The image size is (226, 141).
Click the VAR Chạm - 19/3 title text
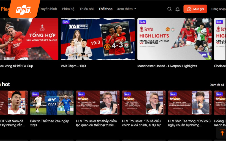(x=73, y=66)
